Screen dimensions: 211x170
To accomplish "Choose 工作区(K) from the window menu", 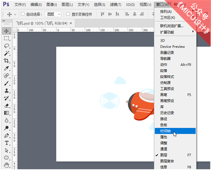I will pyautogui.click(x=175, y=18).
